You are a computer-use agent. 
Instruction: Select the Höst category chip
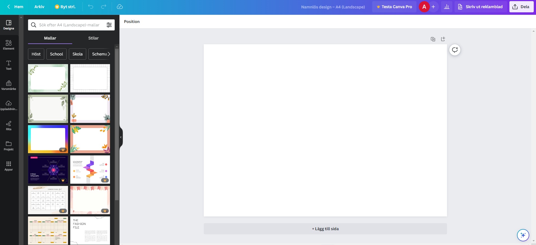[36, 54]
